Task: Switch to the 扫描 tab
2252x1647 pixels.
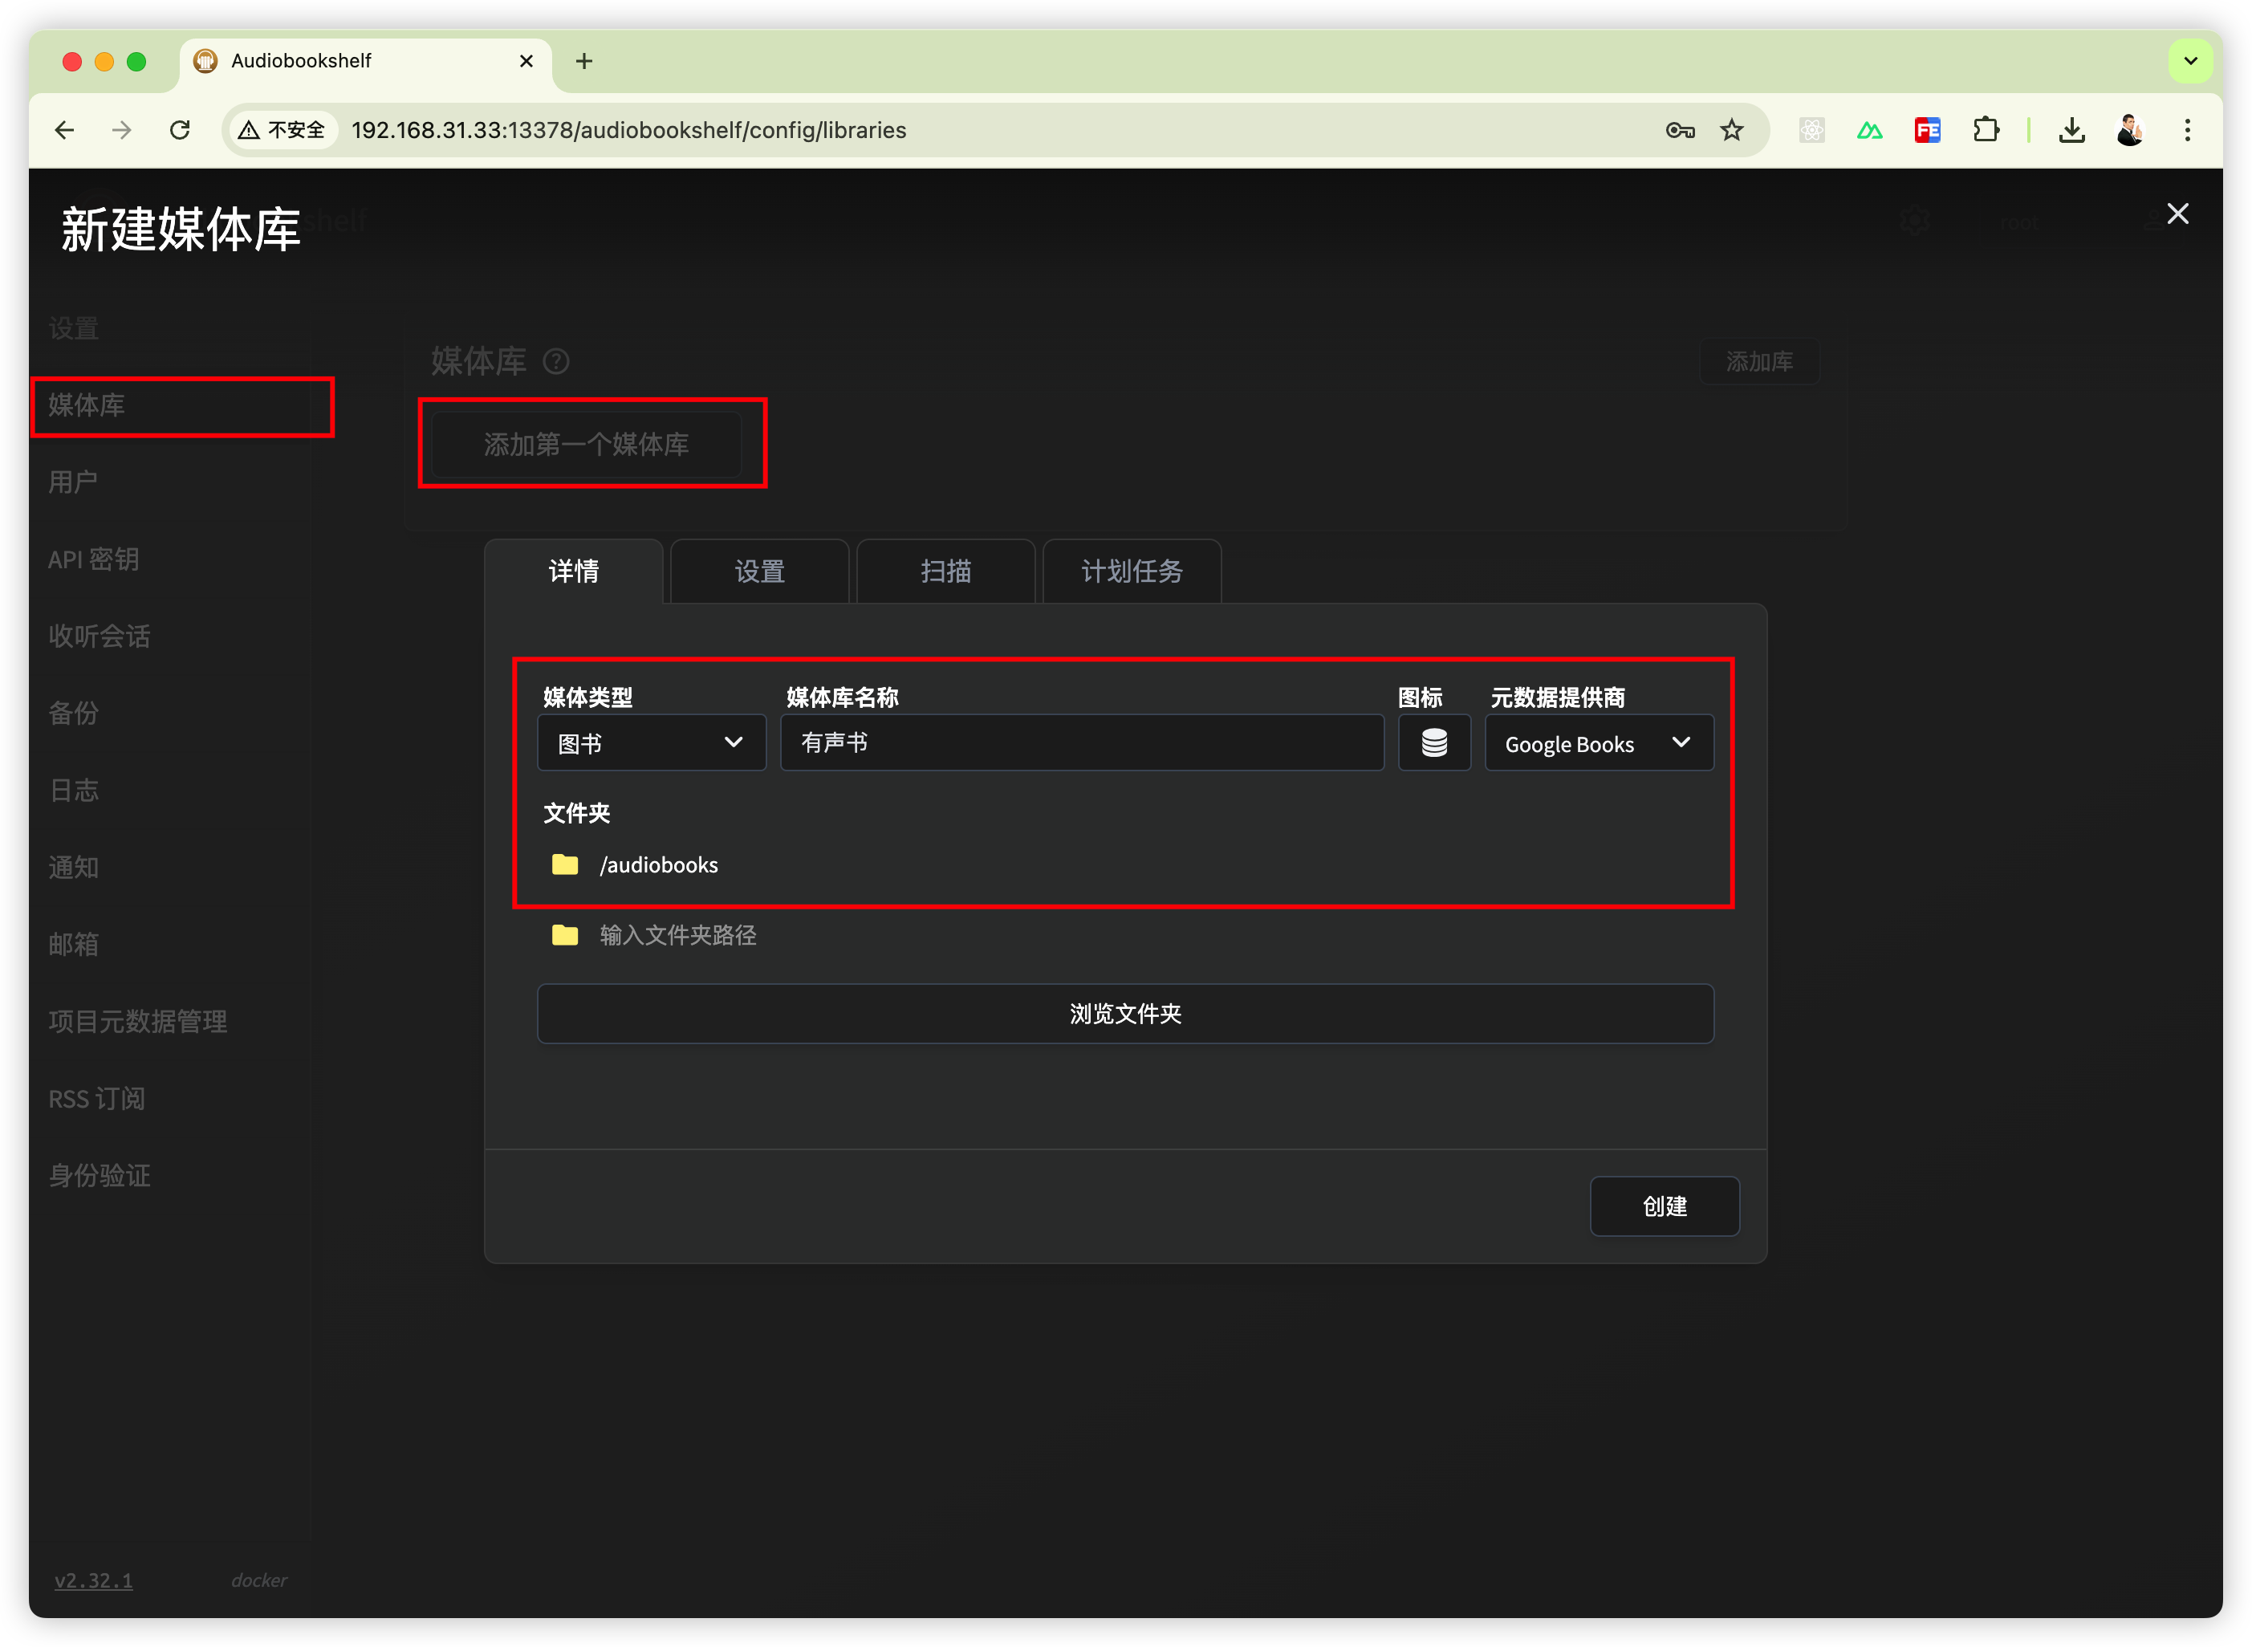Action: pyautogui.click(x=945, y=571)
